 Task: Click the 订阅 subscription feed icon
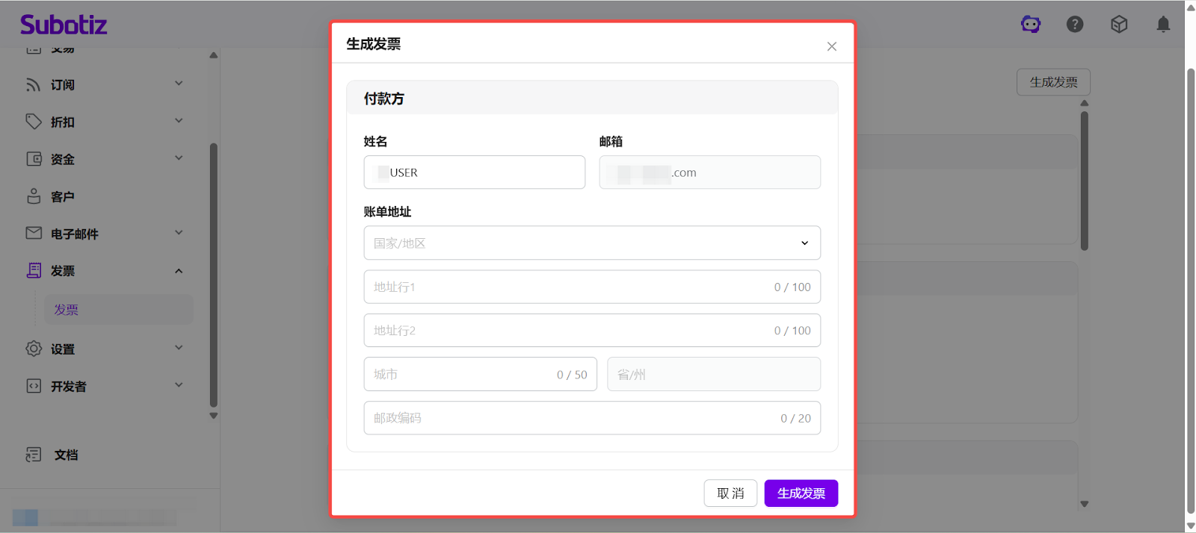point(34,84)
